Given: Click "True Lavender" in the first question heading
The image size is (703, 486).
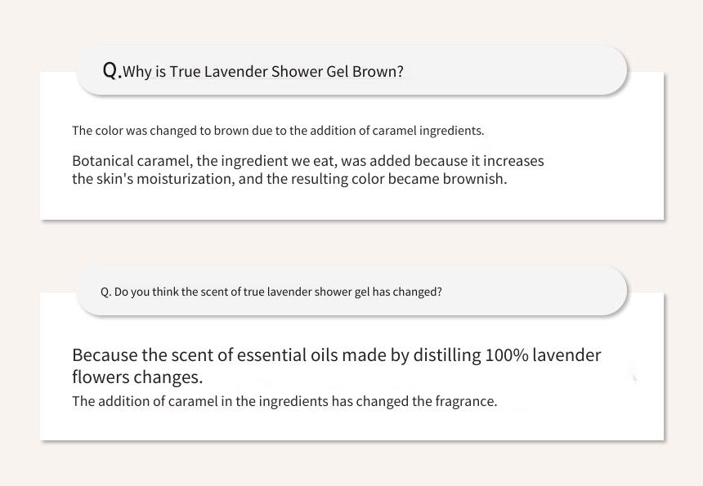Looking at the screenshot, I should 219,71.
